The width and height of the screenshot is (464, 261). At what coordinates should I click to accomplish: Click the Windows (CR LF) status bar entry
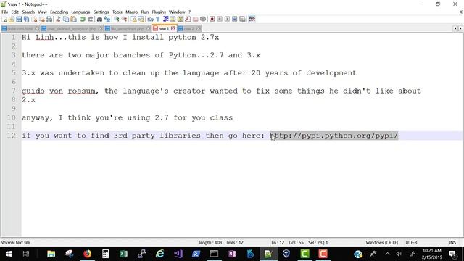point(382,243)
